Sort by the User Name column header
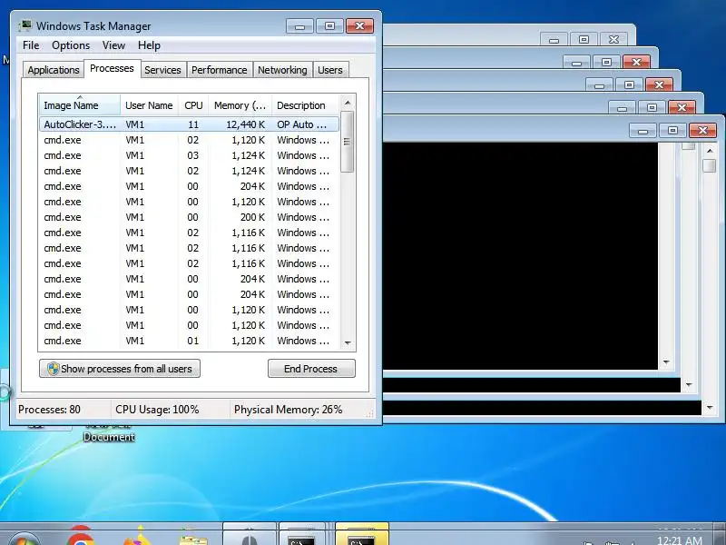The height and width of the screenshot is (545, 726). pos(149,105)
